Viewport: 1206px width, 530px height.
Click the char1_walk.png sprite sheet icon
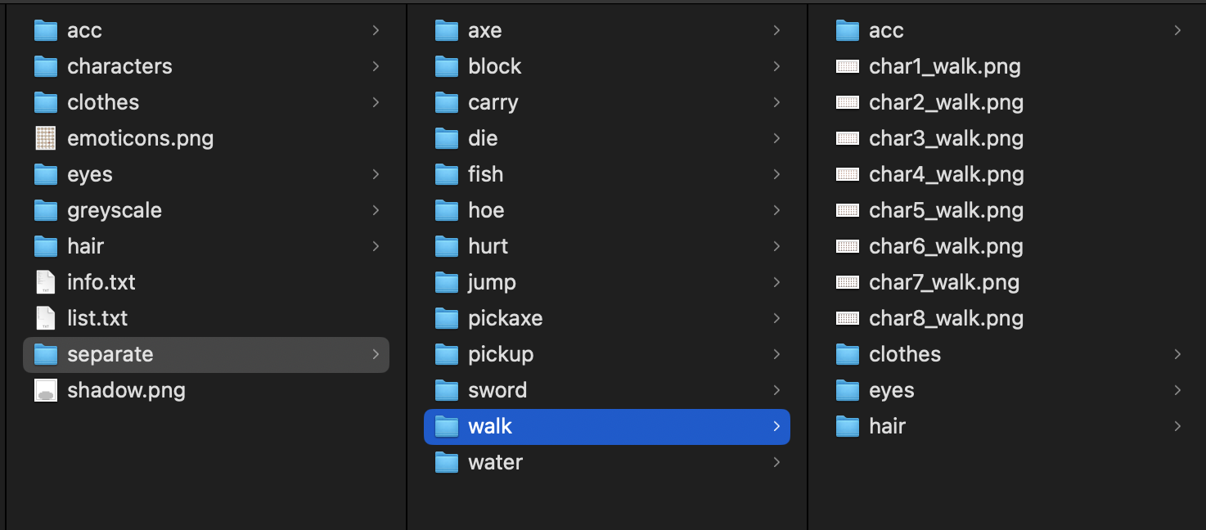[x=848, y=66]
